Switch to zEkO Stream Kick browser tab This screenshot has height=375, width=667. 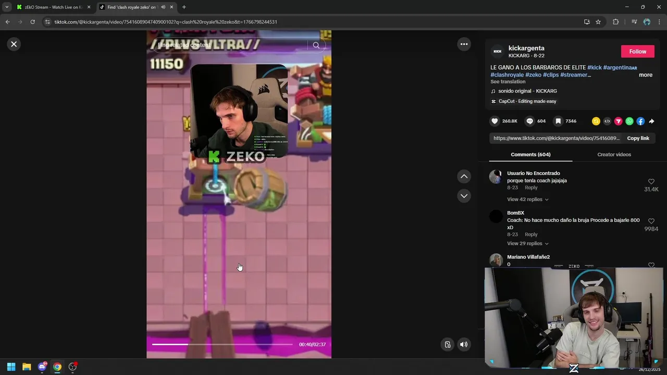[x=53, y=7]
